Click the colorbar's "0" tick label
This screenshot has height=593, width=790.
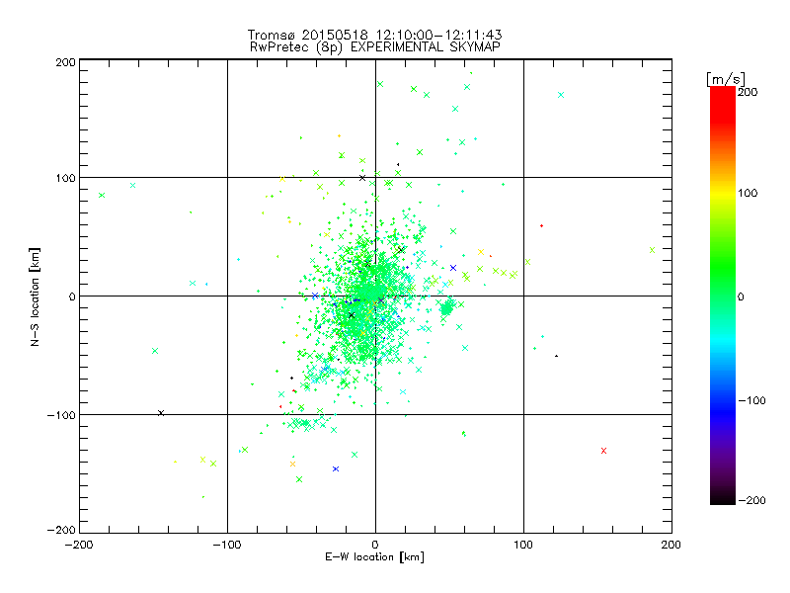741,296
